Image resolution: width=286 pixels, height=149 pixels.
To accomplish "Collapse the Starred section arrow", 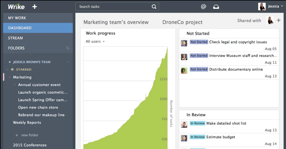I will click(x=7, y=69).
